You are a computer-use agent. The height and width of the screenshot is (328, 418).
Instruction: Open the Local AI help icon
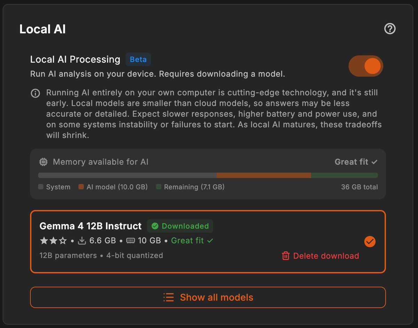pyautogui.click(x=390, y=29)
